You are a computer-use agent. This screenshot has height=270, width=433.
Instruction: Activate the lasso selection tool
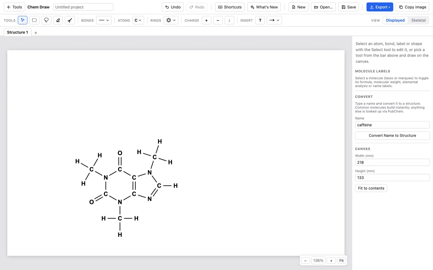pyautogui.click(x=46, y=20)
